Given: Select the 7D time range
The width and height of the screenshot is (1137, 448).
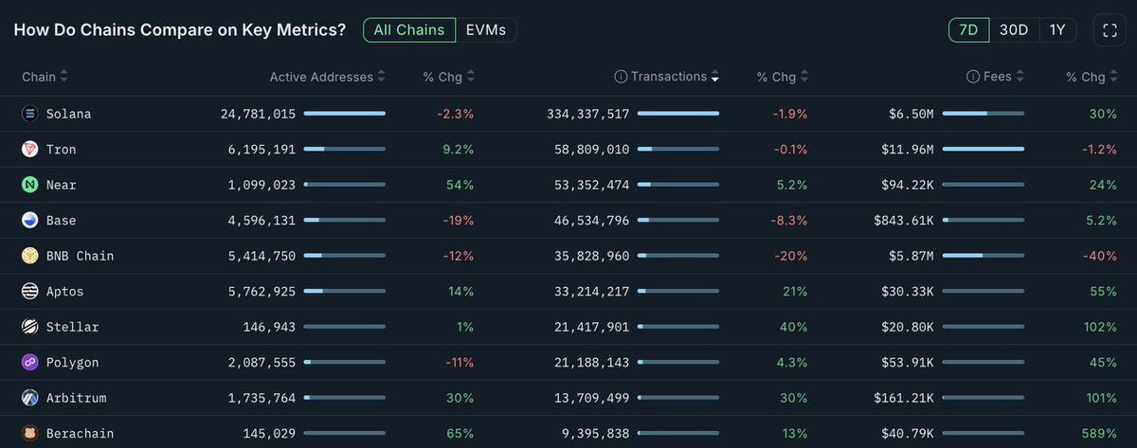Looking at the screenshot, I should point(968,30).
